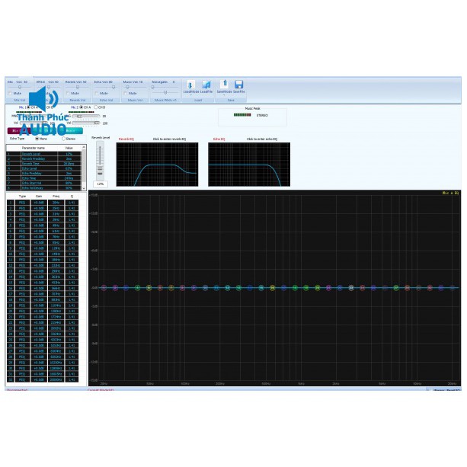467x467 pixels.
Task: Choose CH B for Mic 2
Action: (96, 107)
